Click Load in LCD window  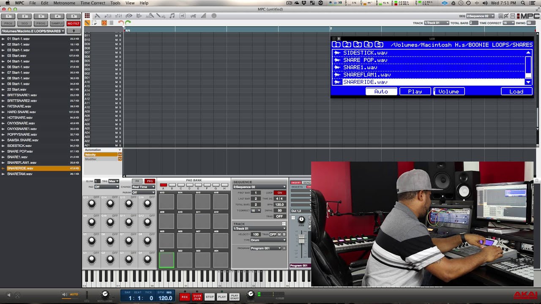[x=516, y=91]
